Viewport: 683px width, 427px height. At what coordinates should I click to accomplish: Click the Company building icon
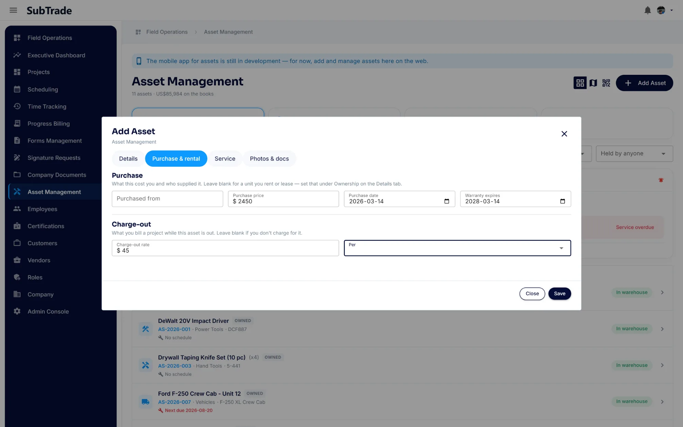(x=17, y=294)
